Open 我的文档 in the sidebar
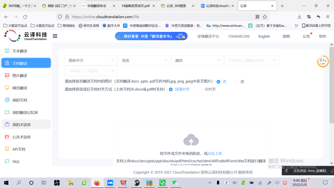This screenshot has width=334, height=188. pyautogui.click(x=26, y=100)
